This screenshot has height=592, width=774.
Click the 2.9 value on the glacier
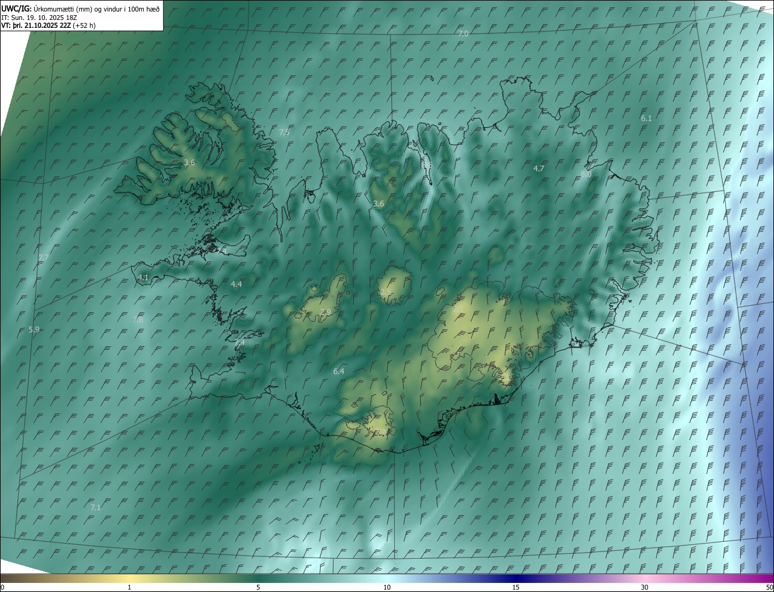click(325, 312)
